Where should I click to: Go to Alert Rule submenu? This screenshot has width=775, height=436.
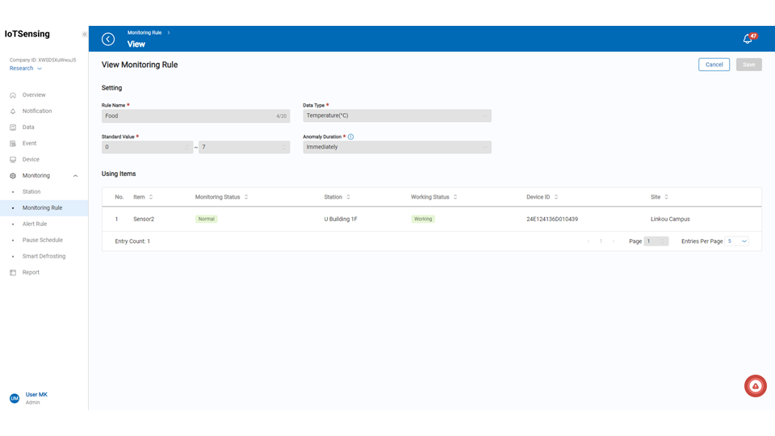click(x=35, y=224)
